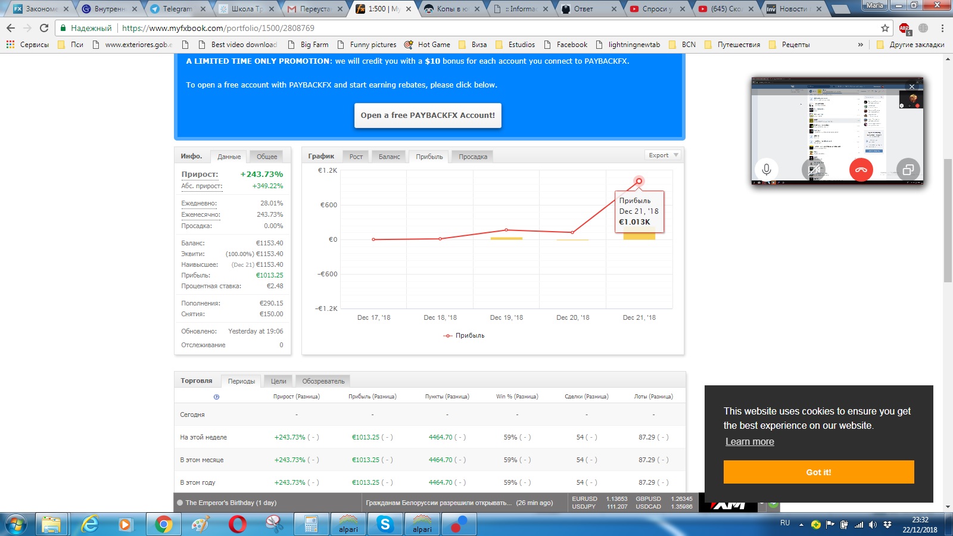Accept cookies with Got it! button
Screen dimensions: 953x536
[819, 472]
